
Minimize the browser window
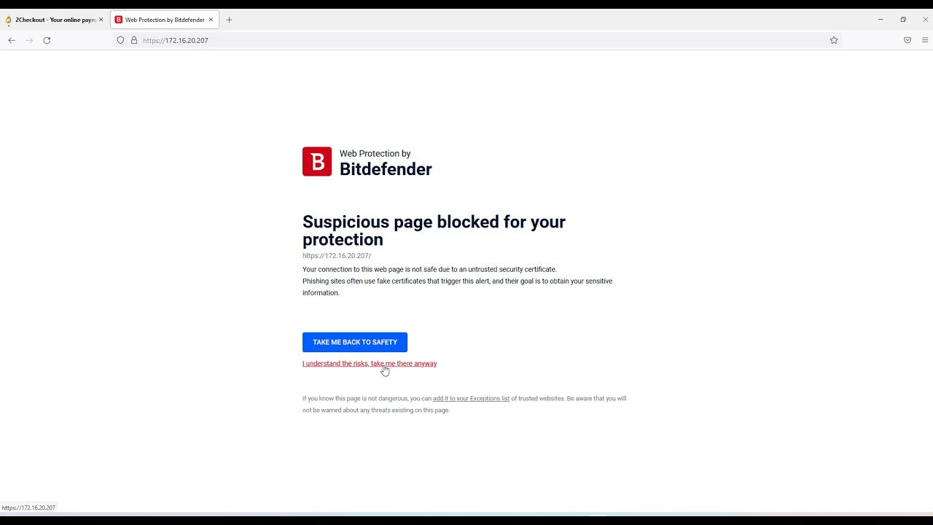881,20
